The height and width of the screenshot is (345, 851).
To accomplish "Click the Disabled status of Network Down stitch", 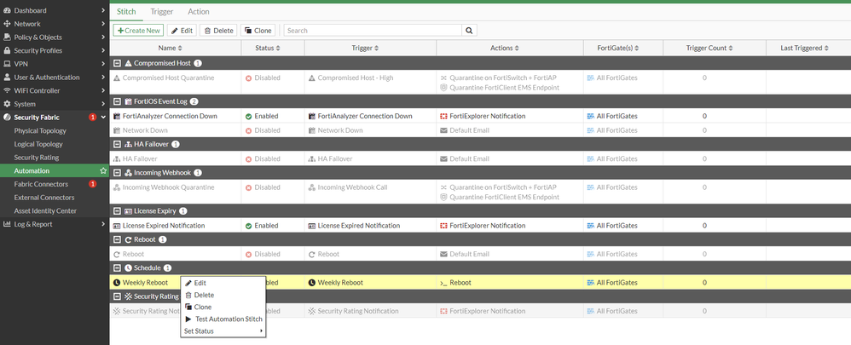I will [263, 130].
